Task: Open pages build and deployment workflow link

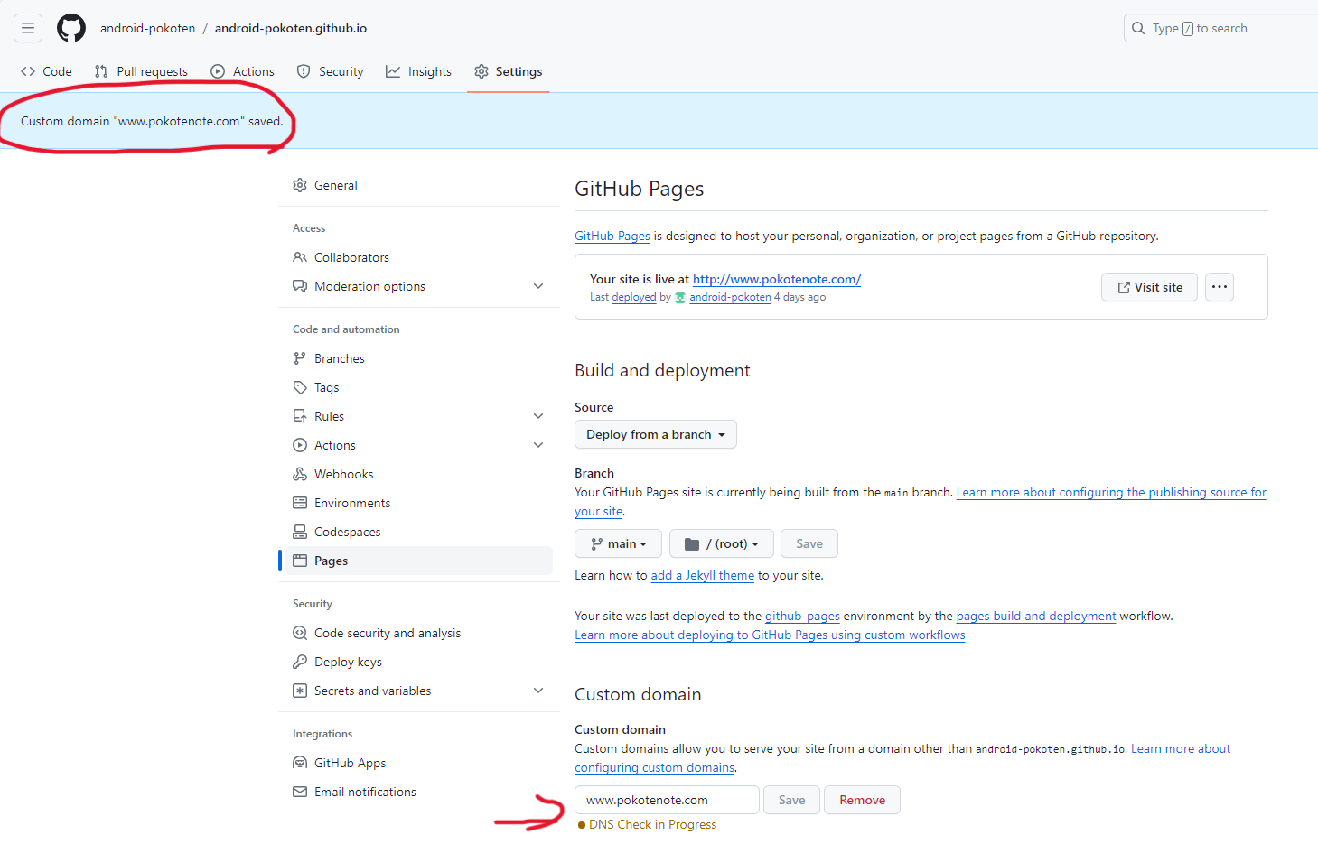Action: click(1036, 616)
